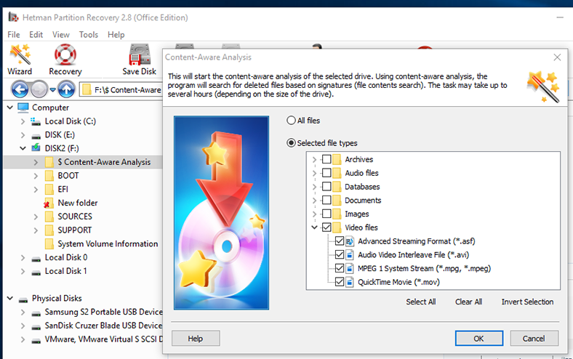Collapse the Physical Disks section
Screen dimensions: 573x359
(x=10, y=299)
